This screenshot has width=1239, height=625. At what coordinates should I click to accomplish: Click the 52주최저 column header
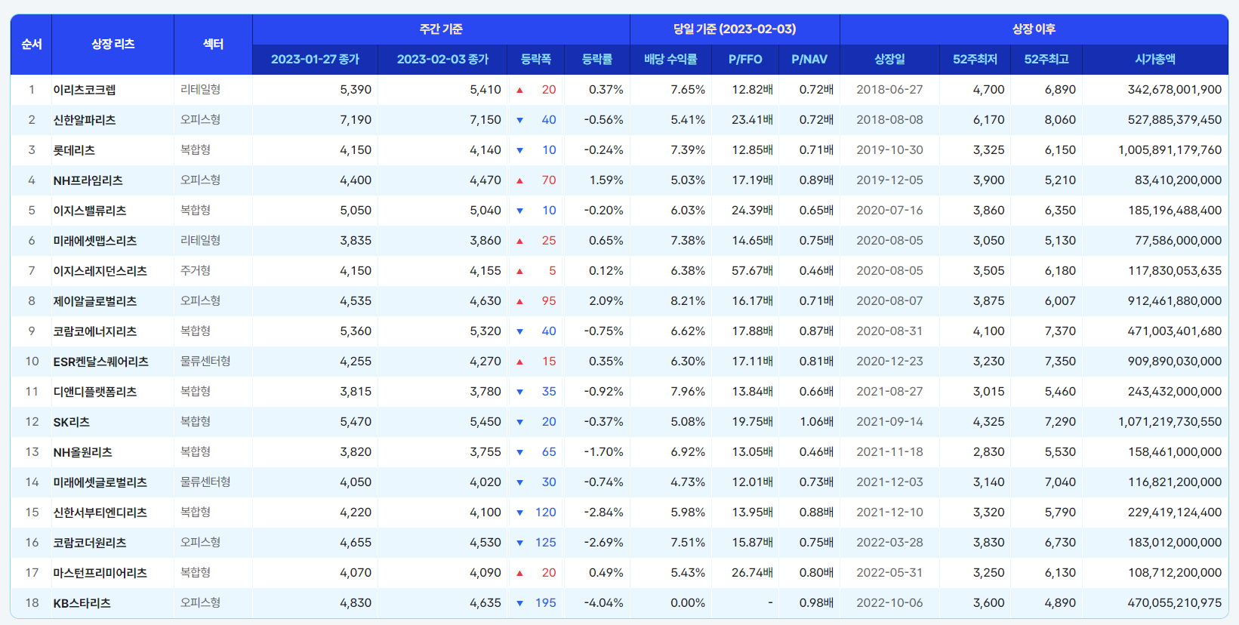[x=975, y=60]
